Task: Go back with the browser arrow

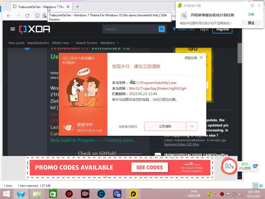Action: click(9, 16)
